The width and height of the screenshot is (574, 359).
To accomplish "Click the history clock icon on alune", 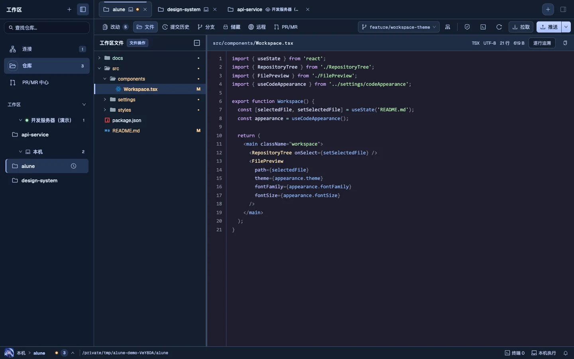I will click(73, 166).
